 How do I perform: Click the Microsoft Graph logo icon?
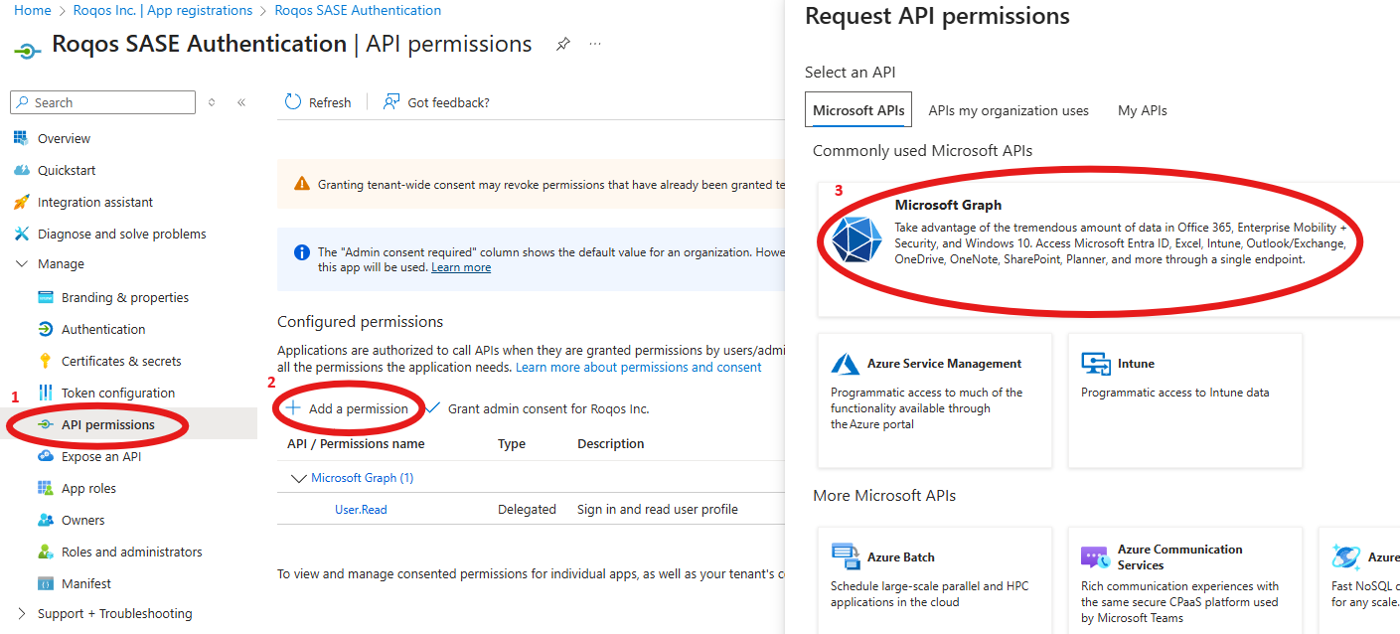tap(856, 239)
